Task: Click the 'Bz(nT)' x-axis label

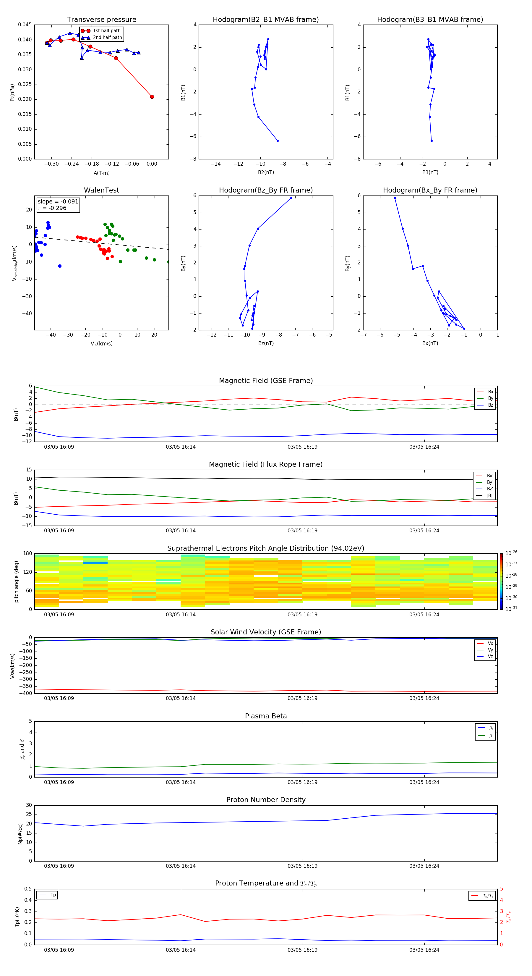Action: (x=266, y=343)
